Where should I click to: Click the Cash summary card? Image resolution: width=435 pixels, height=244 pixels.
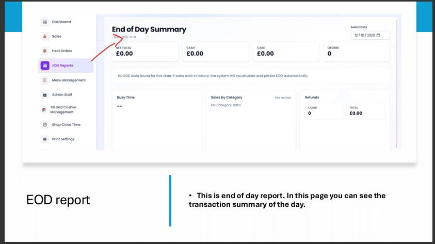[215, 52]
